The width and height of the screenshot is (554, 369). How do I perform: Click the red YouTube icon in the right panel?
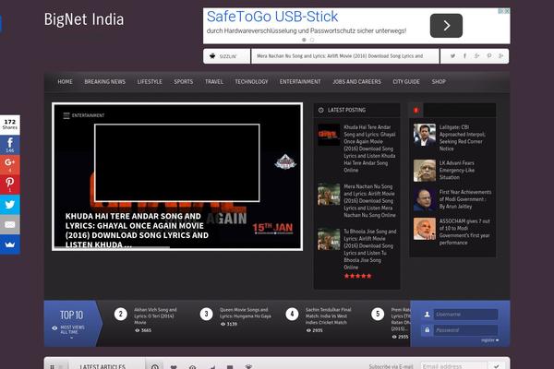(416, 110)
